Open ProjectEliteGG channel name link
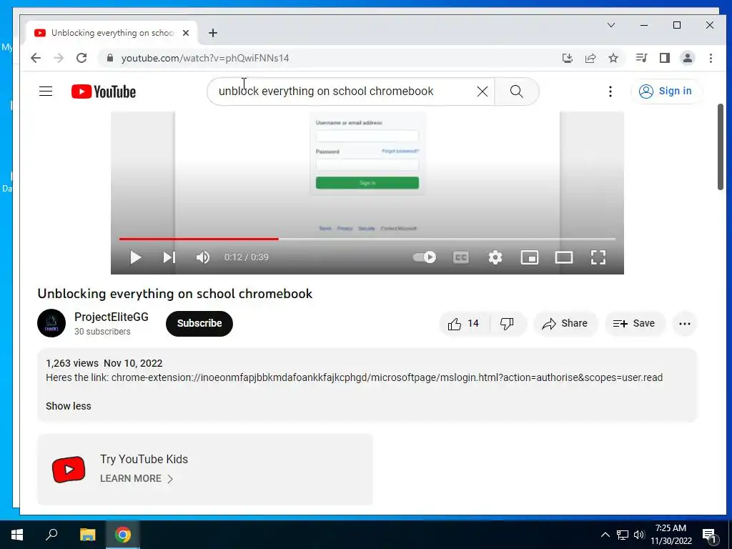This screenshot has height=549, width=732. (x=111, y=317)
